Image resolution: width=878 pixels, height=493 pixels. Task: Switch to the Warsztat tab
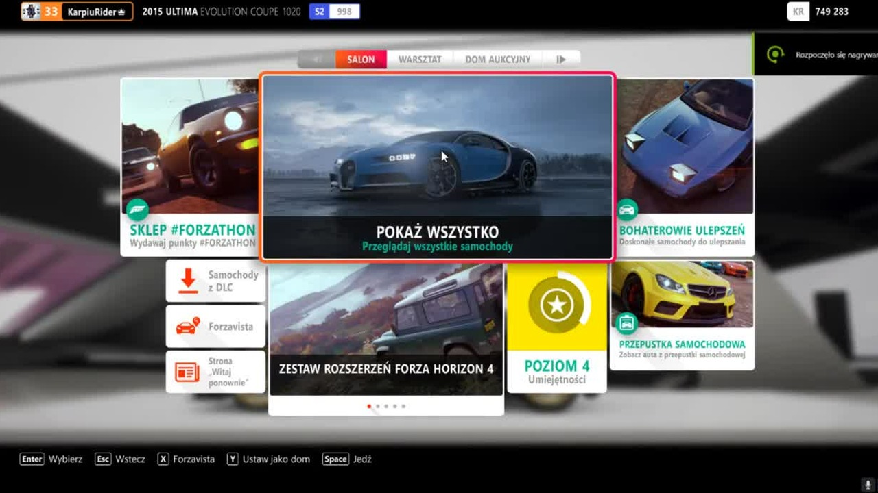pos(420,60)
